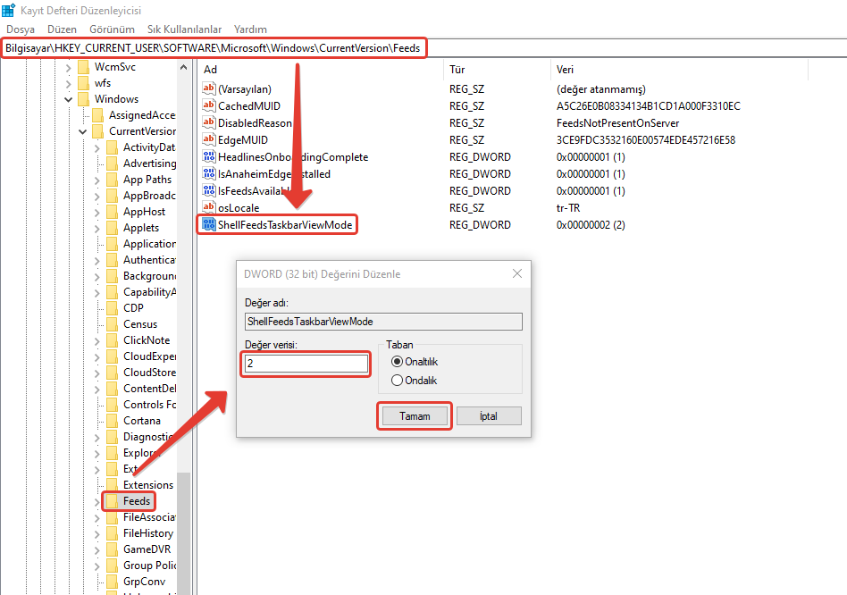Image resolution: width=847 pixels, height=595 pixels.
Task: Click the (Varsayılan) default value icon
Action: click(x=209, y=89)
